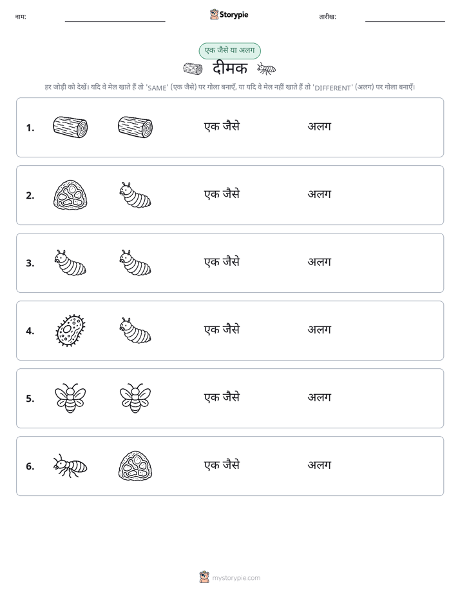The height and width of the screenshot is (596, 460).
Task: Click the तारीख date input line
Action: [405, 18]
